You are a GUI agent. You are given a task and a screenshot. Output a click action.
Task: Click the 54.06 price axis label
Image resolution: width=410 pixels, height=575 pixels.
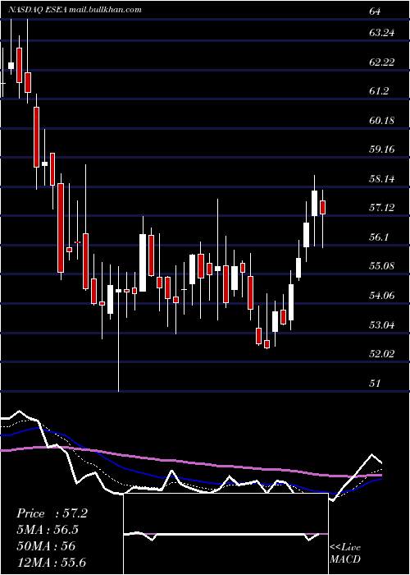tap(381, 296)
